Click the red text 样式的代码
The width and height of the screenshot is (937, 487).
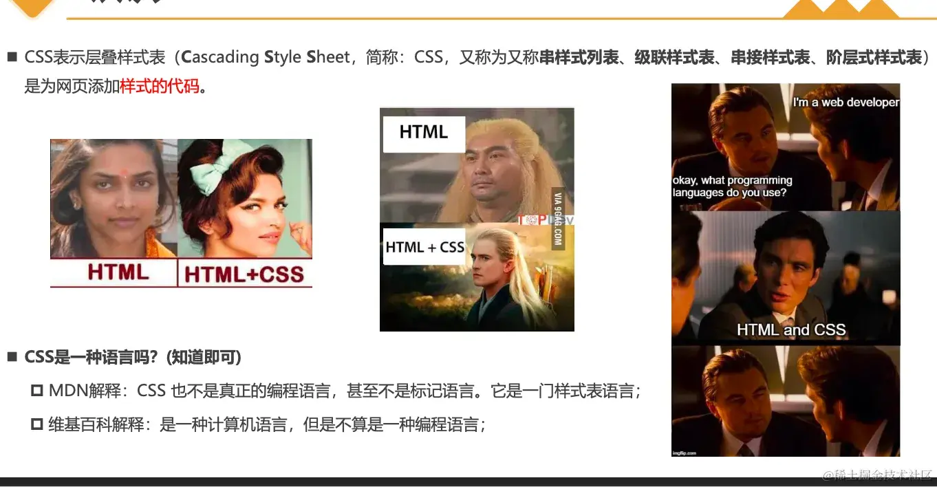click(x=160, y=87)
